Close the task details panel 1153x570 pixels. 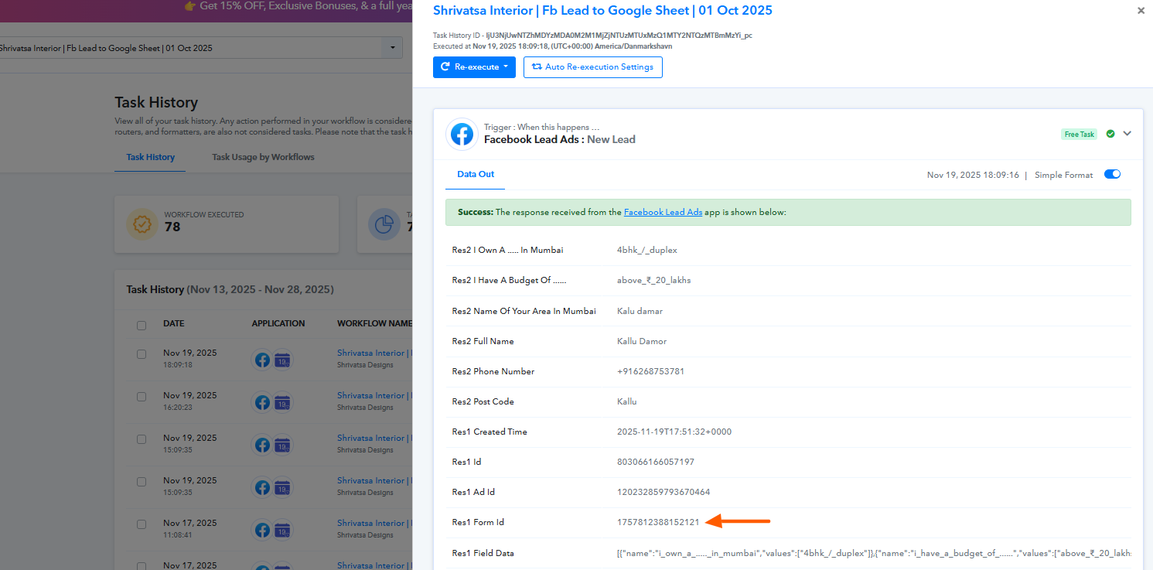pyautogui.click(x=1141, y=11)
